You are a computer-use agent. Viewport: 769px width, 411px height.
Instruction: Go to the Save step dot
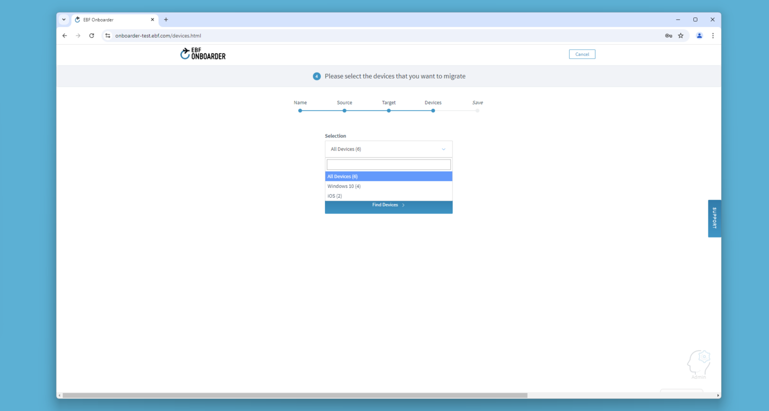coord(478,110)
